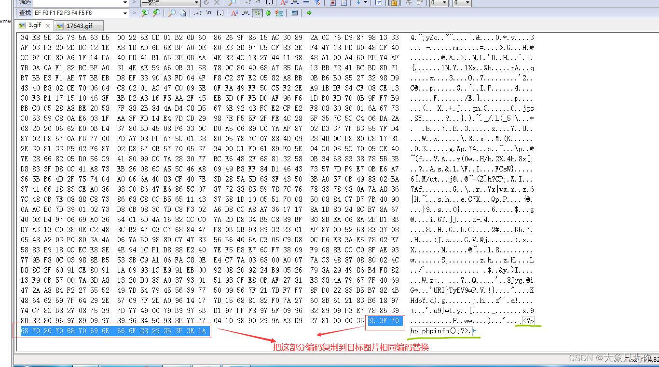
Task: Click highlighted hex 68 70 20 70 68 70 69 6E
Action: 65,331
